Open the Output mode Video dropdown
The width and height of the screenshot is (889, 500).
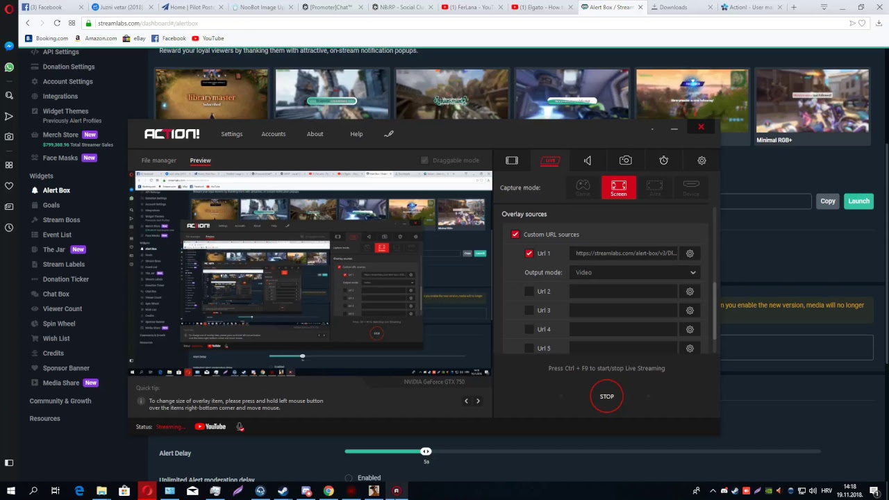635,272
